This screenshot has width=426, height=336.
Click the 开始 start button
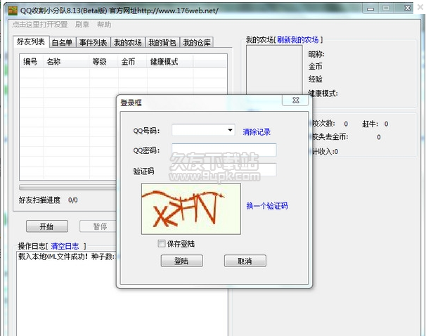(x=47, y=226)
